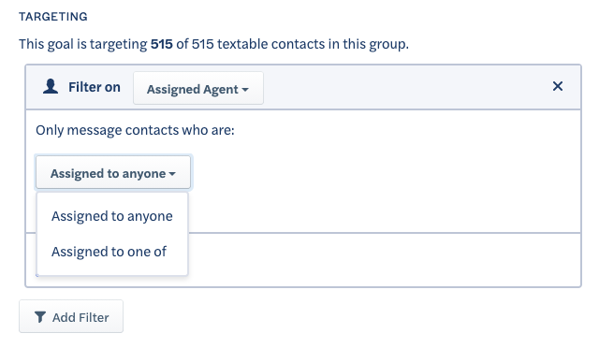Click the funnel icon in Add Filter
The width and height of the screenshot is (599, 348).
(40, 317)
